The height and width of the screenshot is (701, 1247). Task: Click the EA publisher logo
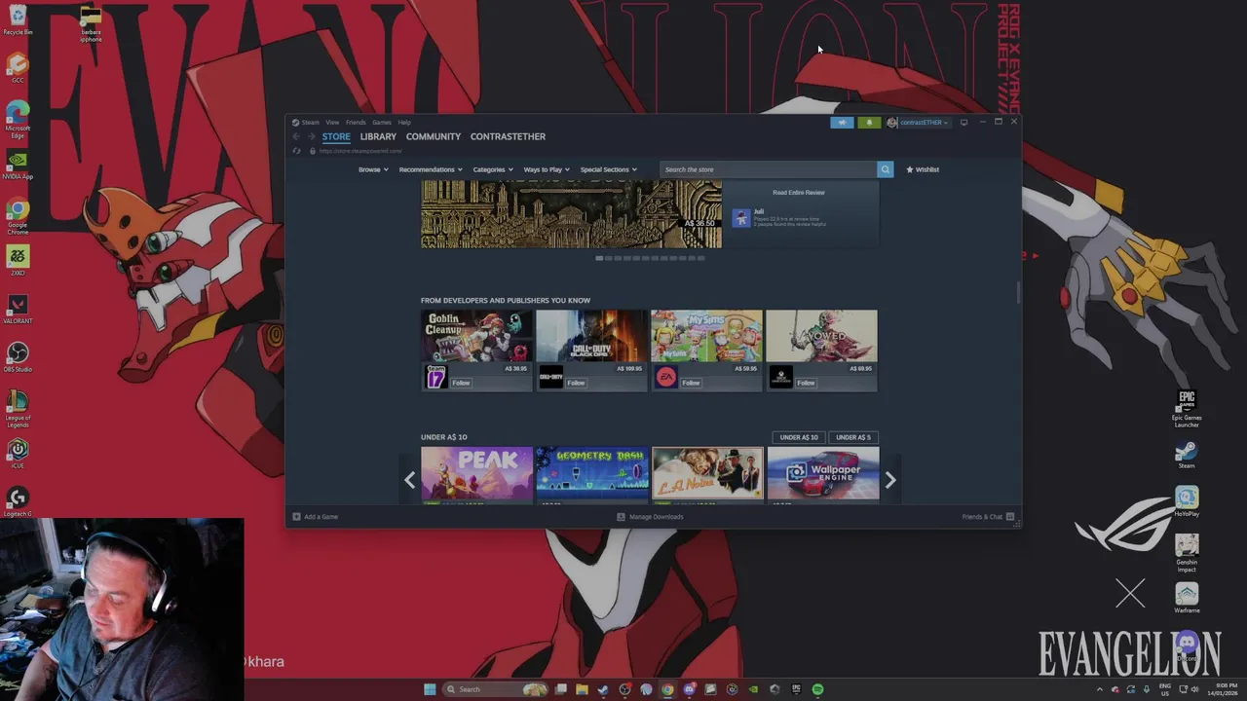click(x=666, y=377)
